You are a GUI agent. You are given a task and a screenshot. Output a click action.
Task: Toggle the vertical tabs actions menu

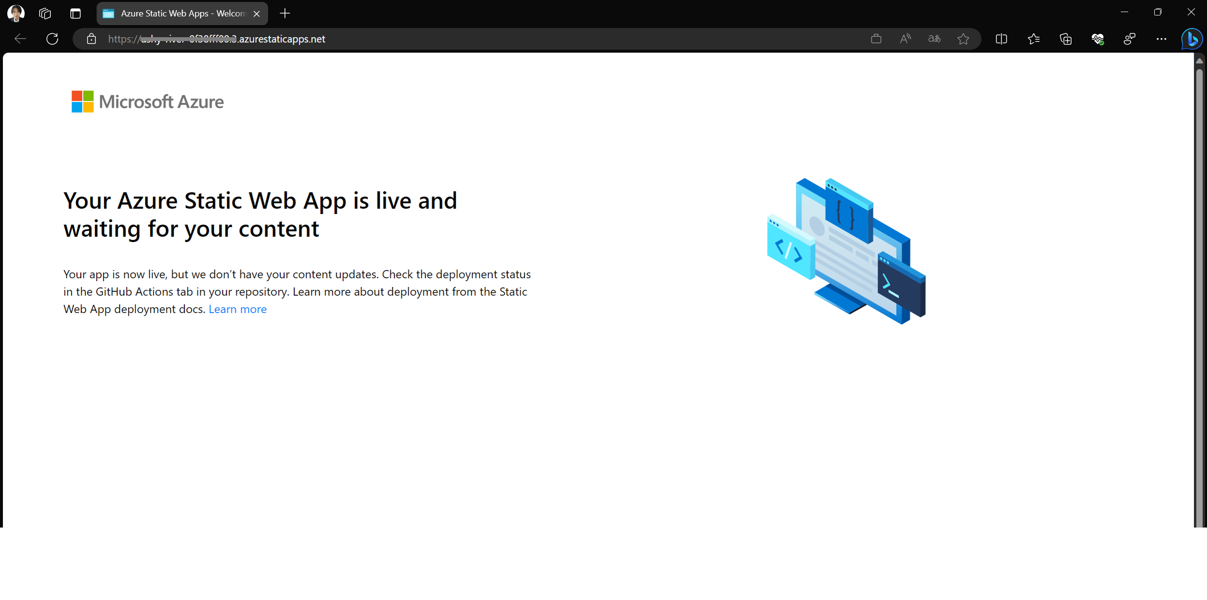[x=75, y=13]
